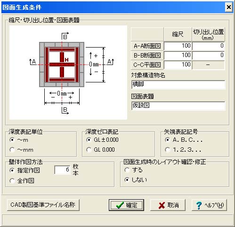Click the red X 取消 button
Viewport: 235px width, 227px height.
click(x=168, y=205)
